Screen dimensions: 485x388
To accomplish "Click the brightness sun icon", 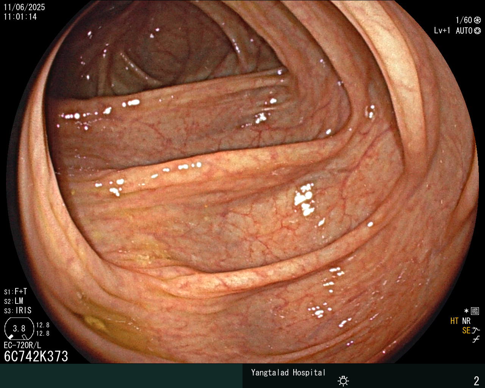I will click(343, 381).
